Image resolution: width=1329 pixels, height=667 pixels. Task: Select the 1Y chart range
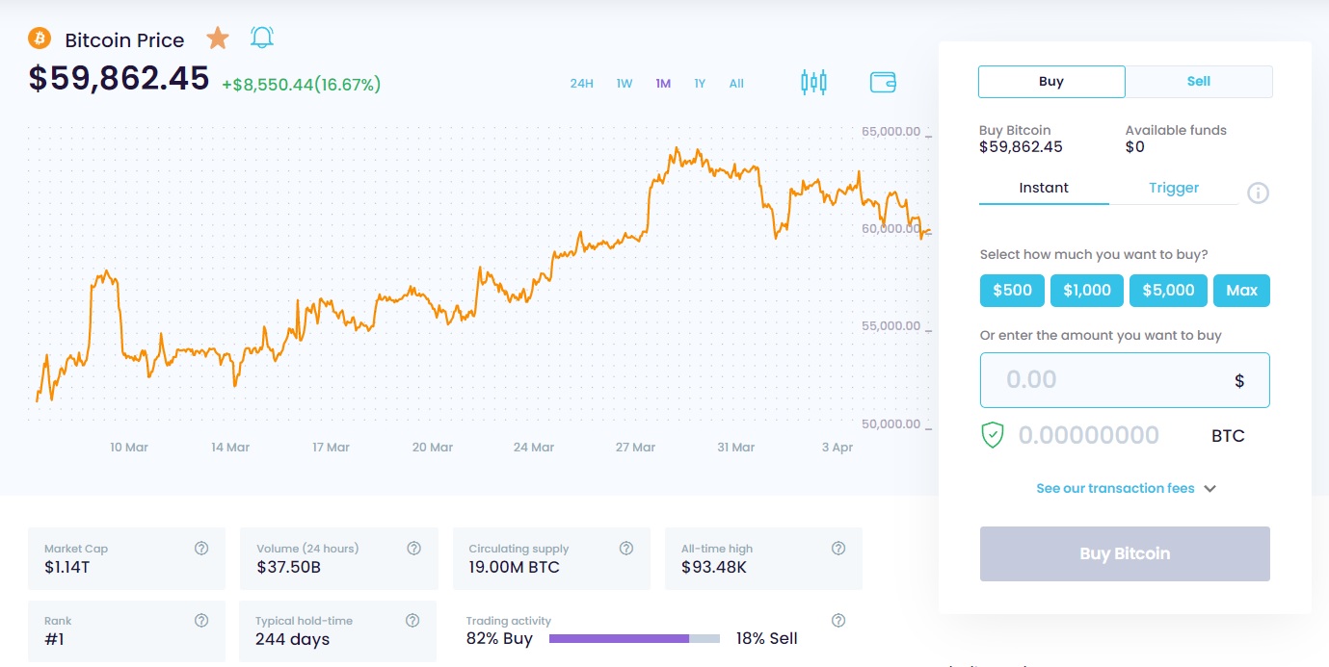(700, 84)
